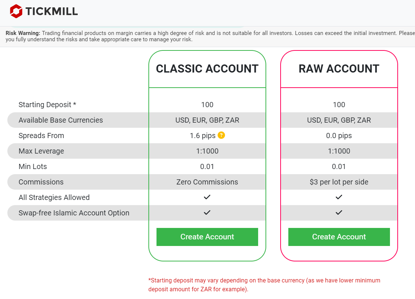Image resolution: width=415 pixels, height=299 pixels.
Task: Click Raw Account's All Strategies Allowed checkmark
Action: 339,197
